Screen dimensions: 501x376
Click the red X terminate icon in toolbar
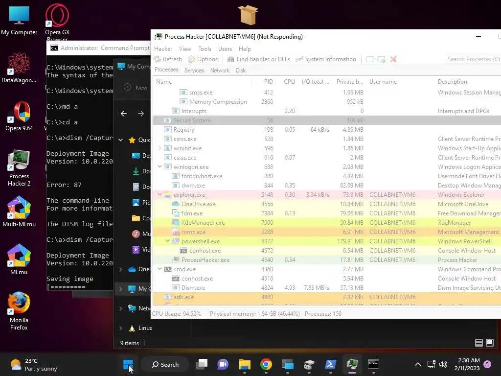point(393,59)
